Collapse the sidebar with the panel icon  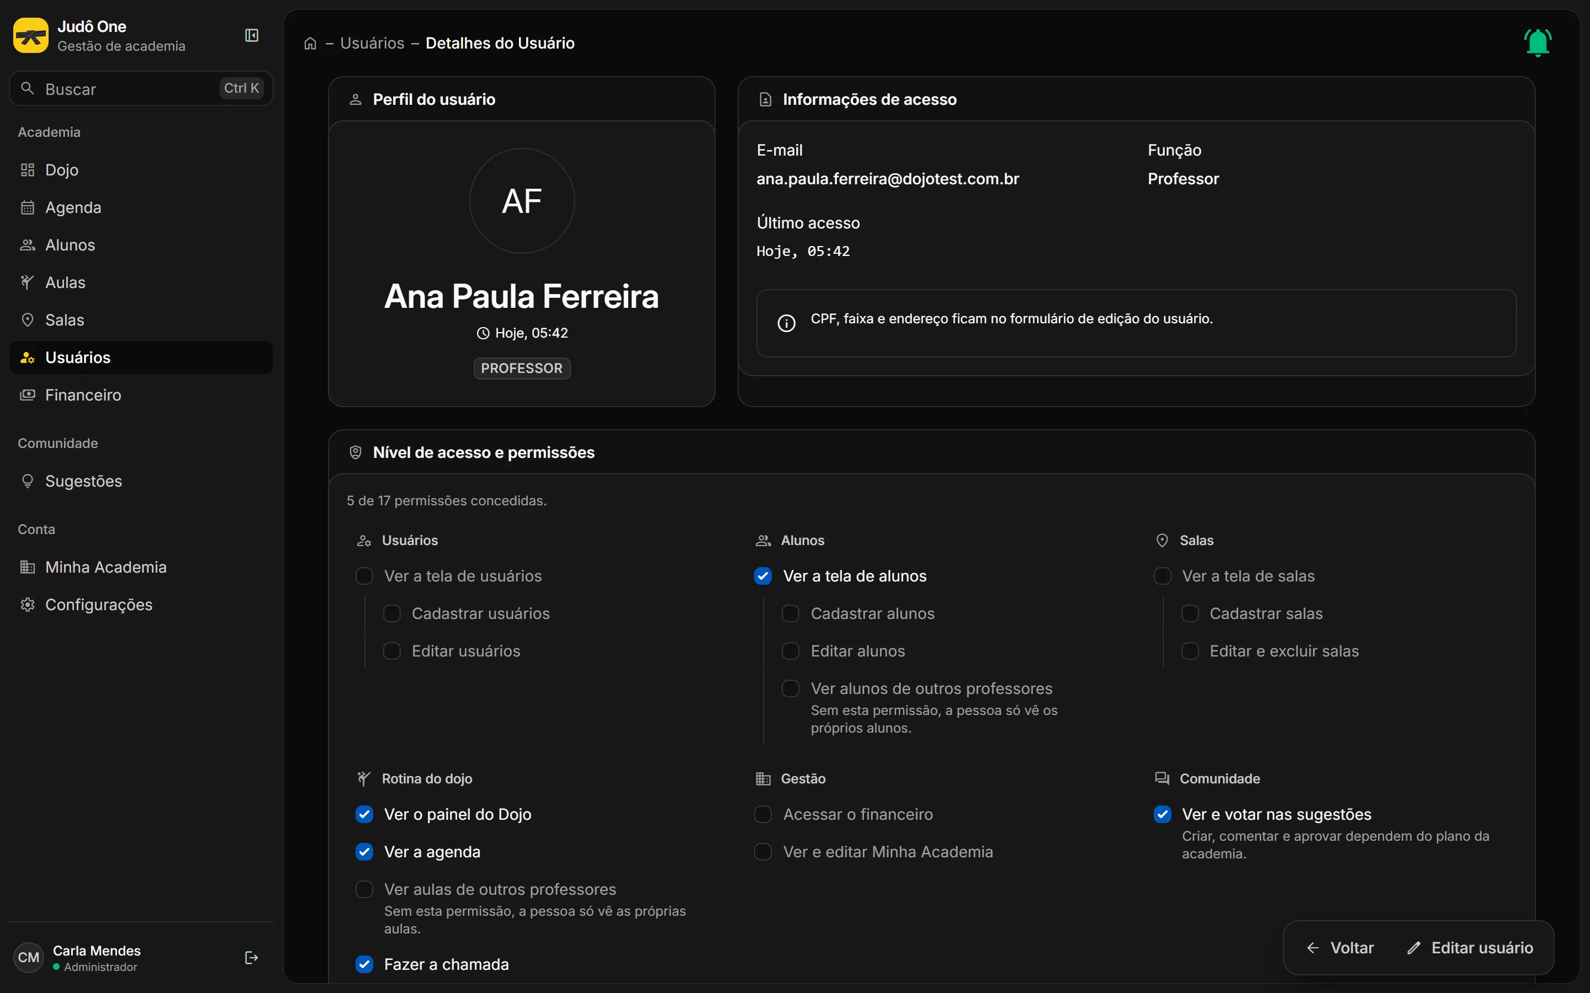tap(252, 35)
